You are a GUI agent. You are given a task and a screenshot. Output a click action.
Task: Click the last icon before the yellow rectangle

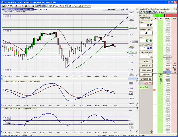pyautogui.click(x=75, y=6)
